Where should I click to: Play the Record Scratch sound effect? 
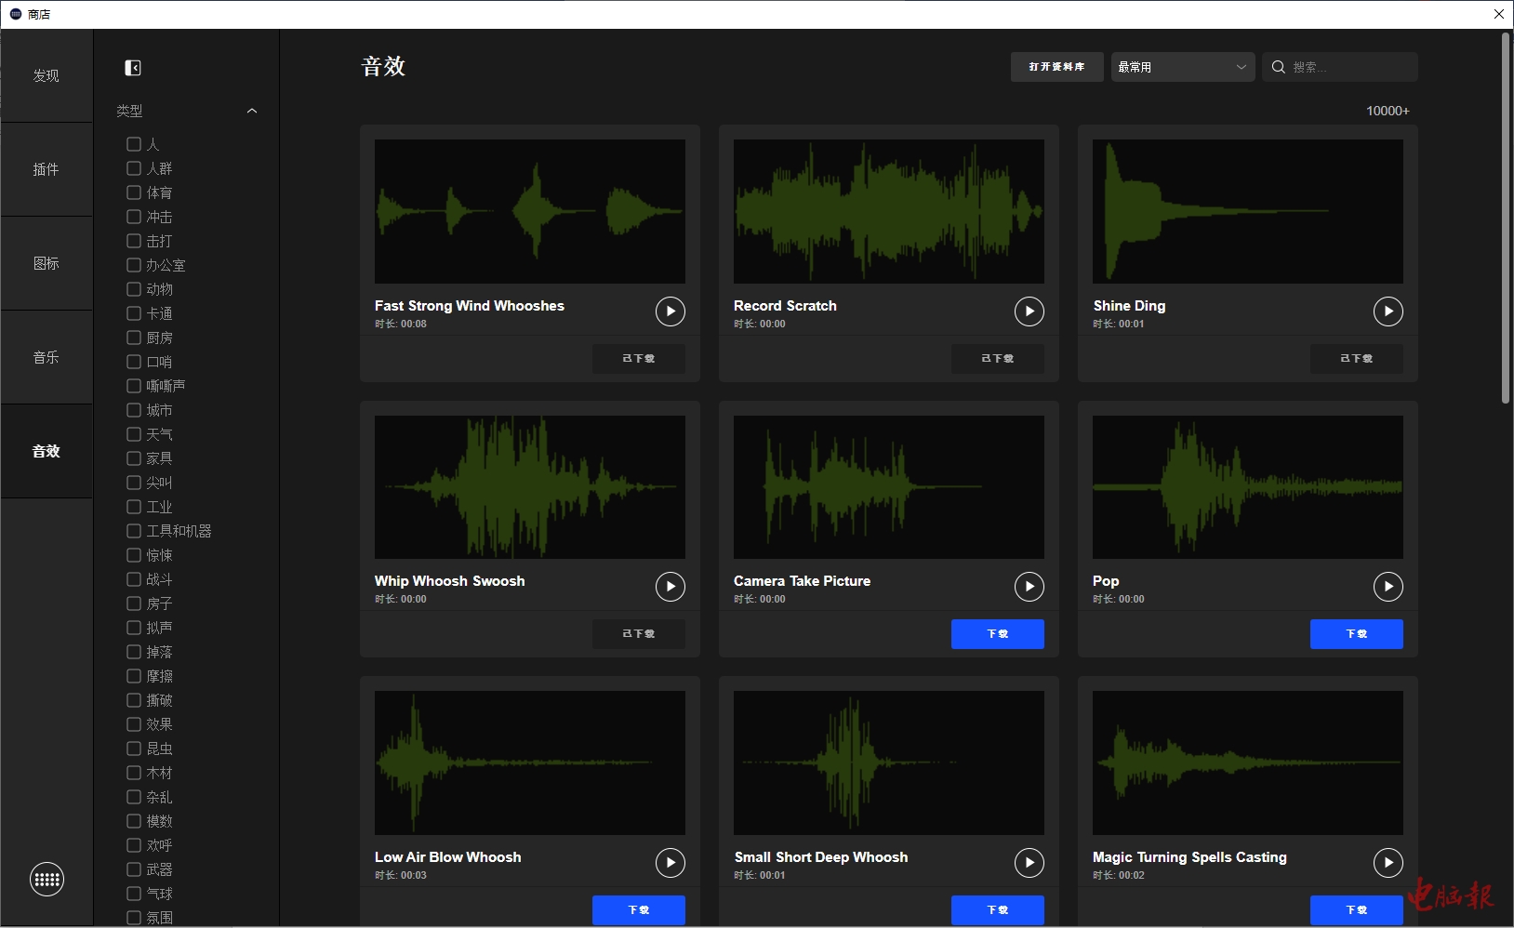point(1029,312)
